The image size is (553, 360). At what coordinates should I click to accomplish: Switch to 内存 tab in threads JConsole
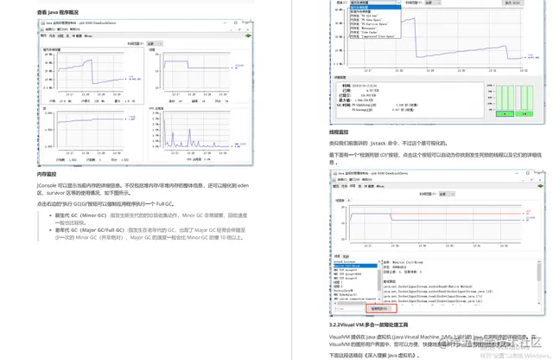[x=344, y=186]
